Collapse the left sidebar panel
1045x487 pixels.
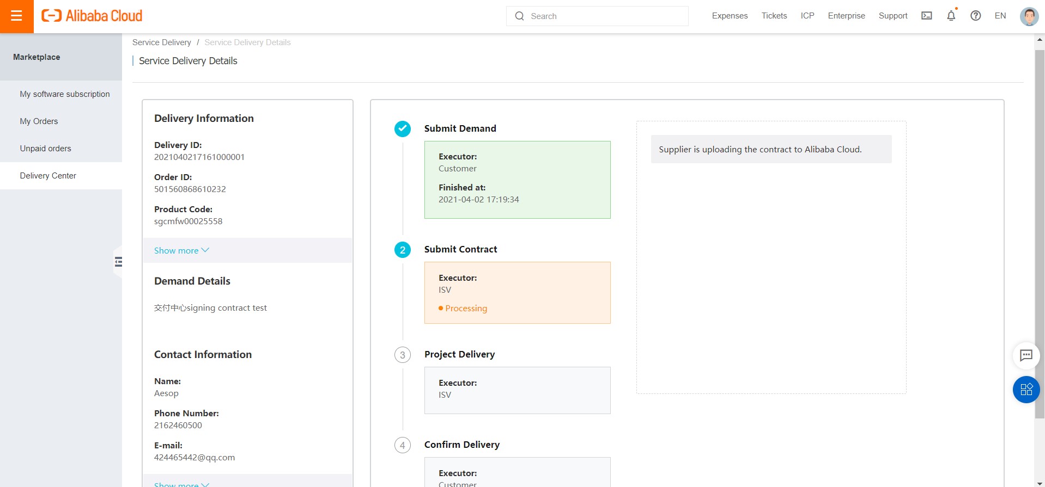tap(118, 262)
